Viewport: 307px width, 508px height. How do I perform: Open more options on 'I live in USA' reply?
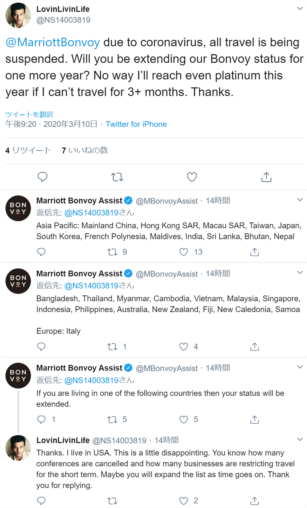click(299, 440)
